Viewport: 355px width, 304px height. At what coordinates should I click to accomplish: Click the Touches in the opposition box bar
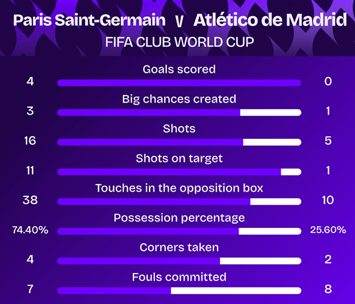(179, 202)
